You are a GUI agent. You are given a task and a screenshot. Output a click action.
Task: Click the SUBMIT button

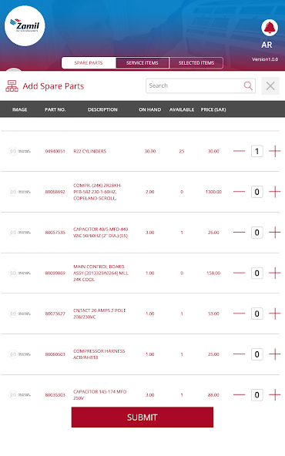(x=142, y=417)
